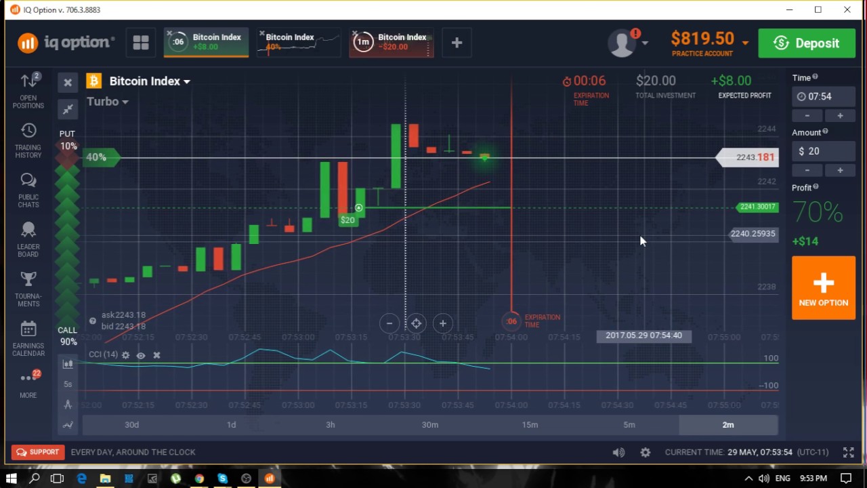This screenshot has width=867, height=488.
Task: Open File Explorer from the taskbar
Action: [105, 479]
